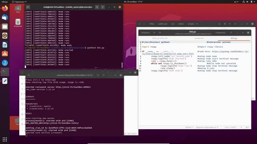Open Ubuntu Software from the dock
This screenshot has height=144, width=257.
(5, 54)
